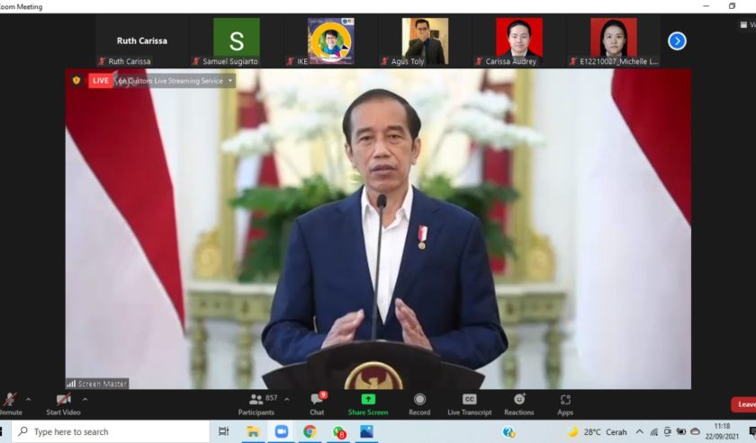Click the Screen Master name label

(x=97, y=384)
